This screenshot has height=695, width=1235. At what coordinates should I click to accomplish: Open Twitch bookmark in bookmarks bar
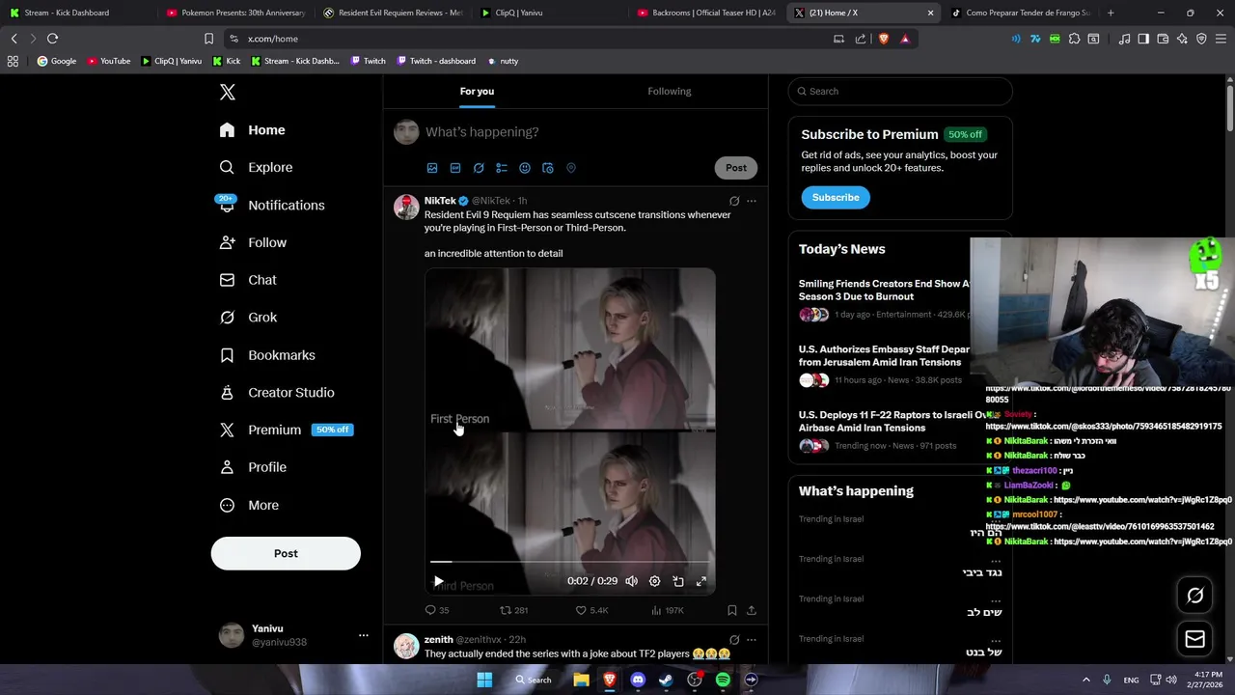click(369, 61)
